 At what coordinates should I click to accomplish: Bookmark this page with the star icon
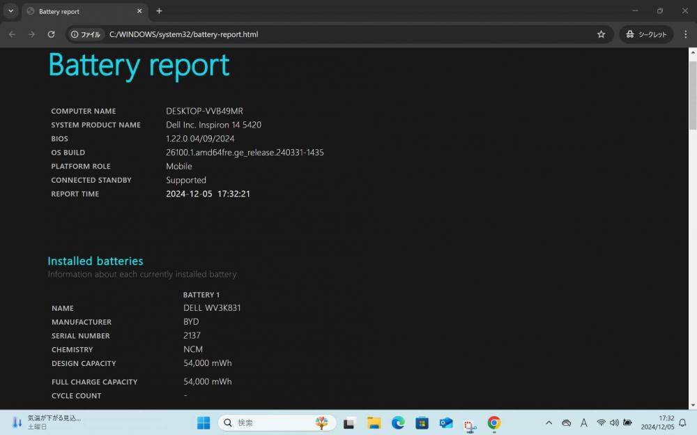pos(601,34)
